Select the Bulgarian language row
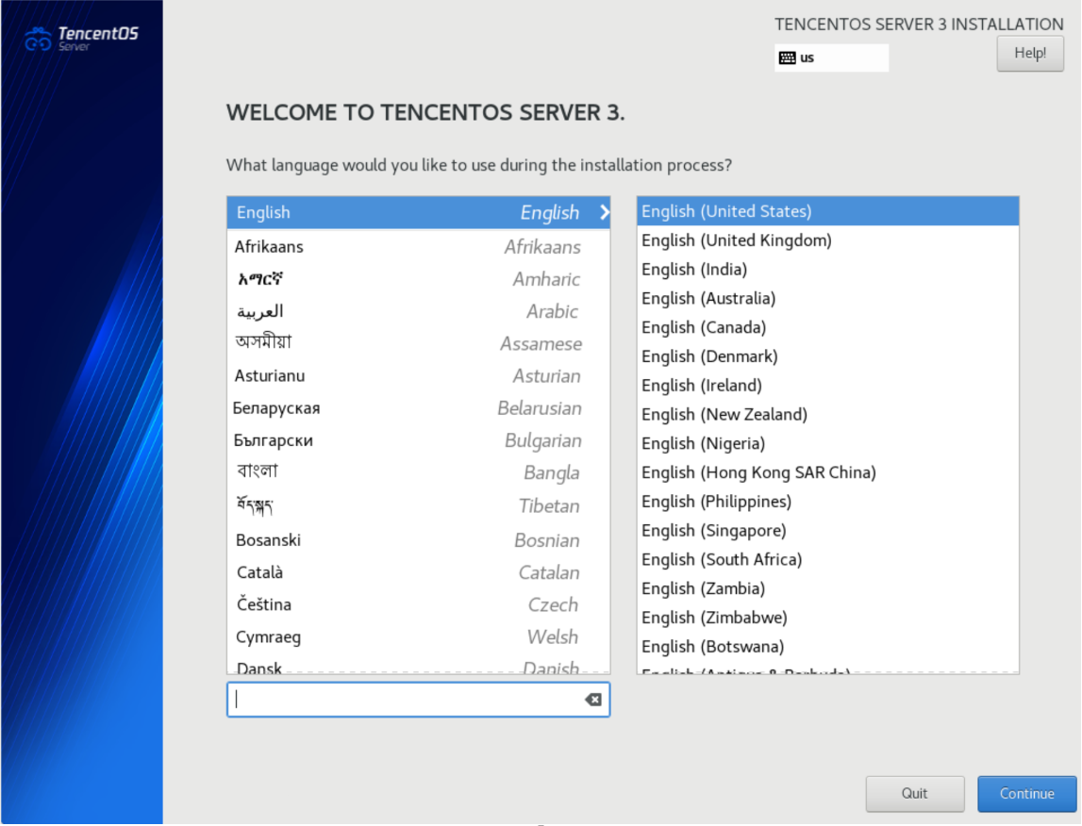The image size is (1082, 826). [x=418, y=440]
